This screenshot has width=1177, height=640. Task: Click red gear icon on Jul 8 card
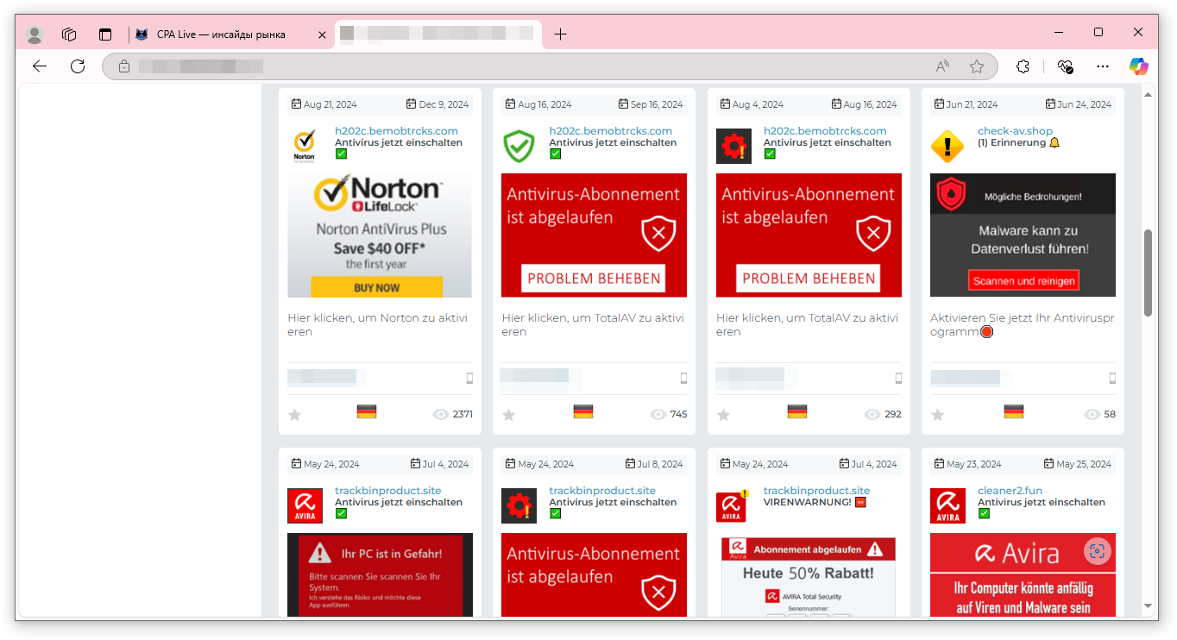(519, 506)
